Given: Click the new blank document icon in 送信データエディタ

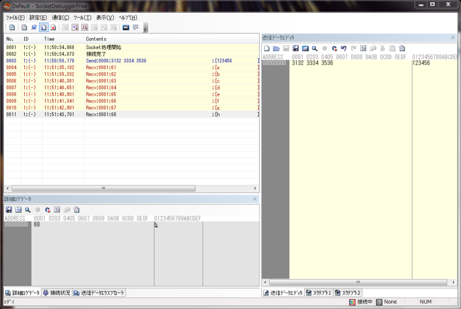Looking at the screenshot, I should pyautogui.click(x=267, y=48).
